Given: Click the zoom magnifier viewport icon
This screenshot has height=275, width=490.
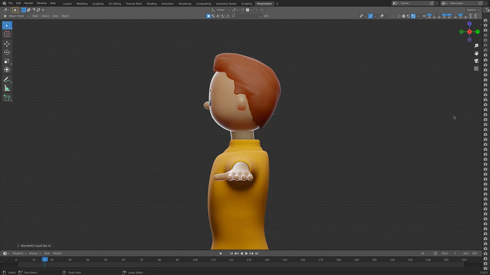Looking at the screenshot, I should click(x=476, y=46).
